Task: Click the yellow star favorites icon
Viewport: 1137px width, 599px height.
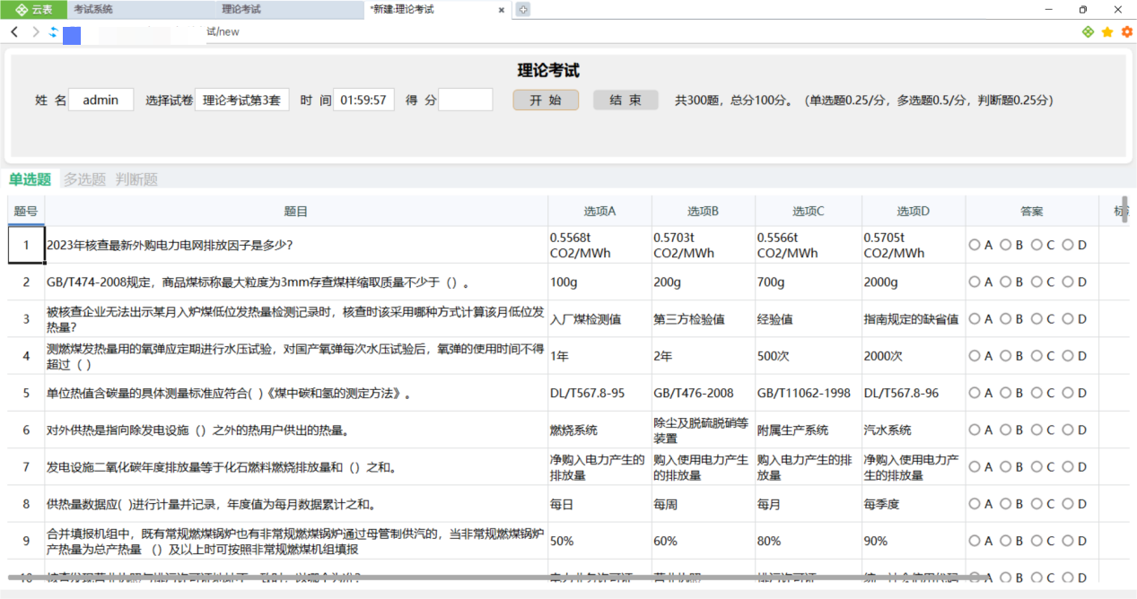Action: coord(1107,32)
